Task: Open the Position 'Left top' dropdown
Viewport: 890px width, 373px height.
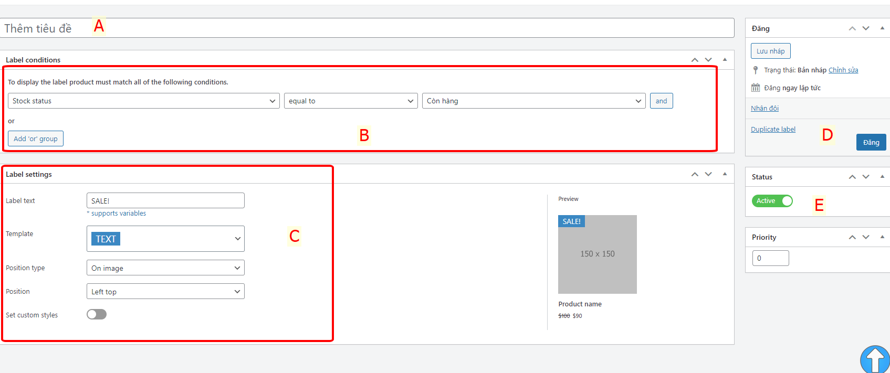Action: [165, 291]
